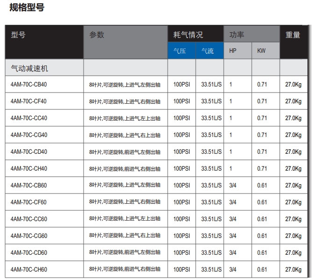The height and width of the screenshot is (280, 312).
Task: Select the 参数 column header
Action: pyautogui.click(x=97, y=35)
